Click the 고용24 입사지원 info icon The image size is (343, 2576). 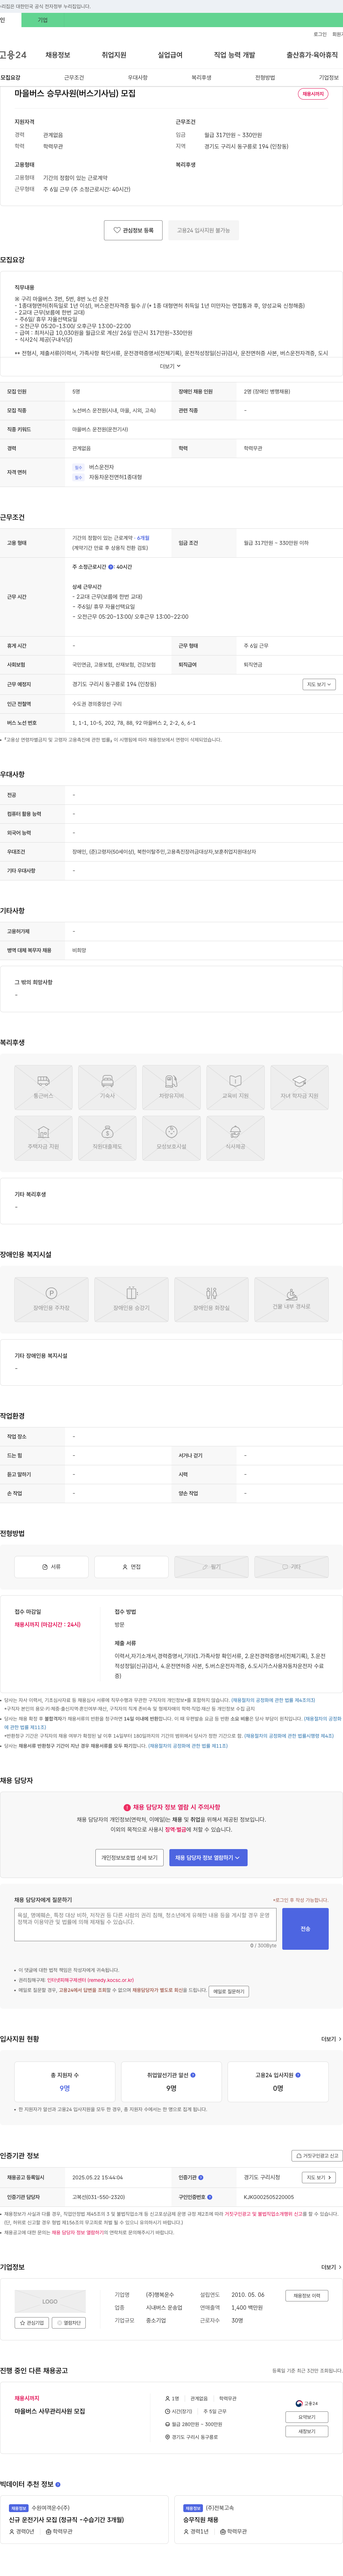click(298, 2075)
